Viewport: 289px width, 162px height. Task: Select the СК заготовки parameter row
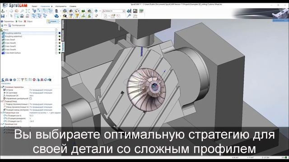(x=31, y=93)
